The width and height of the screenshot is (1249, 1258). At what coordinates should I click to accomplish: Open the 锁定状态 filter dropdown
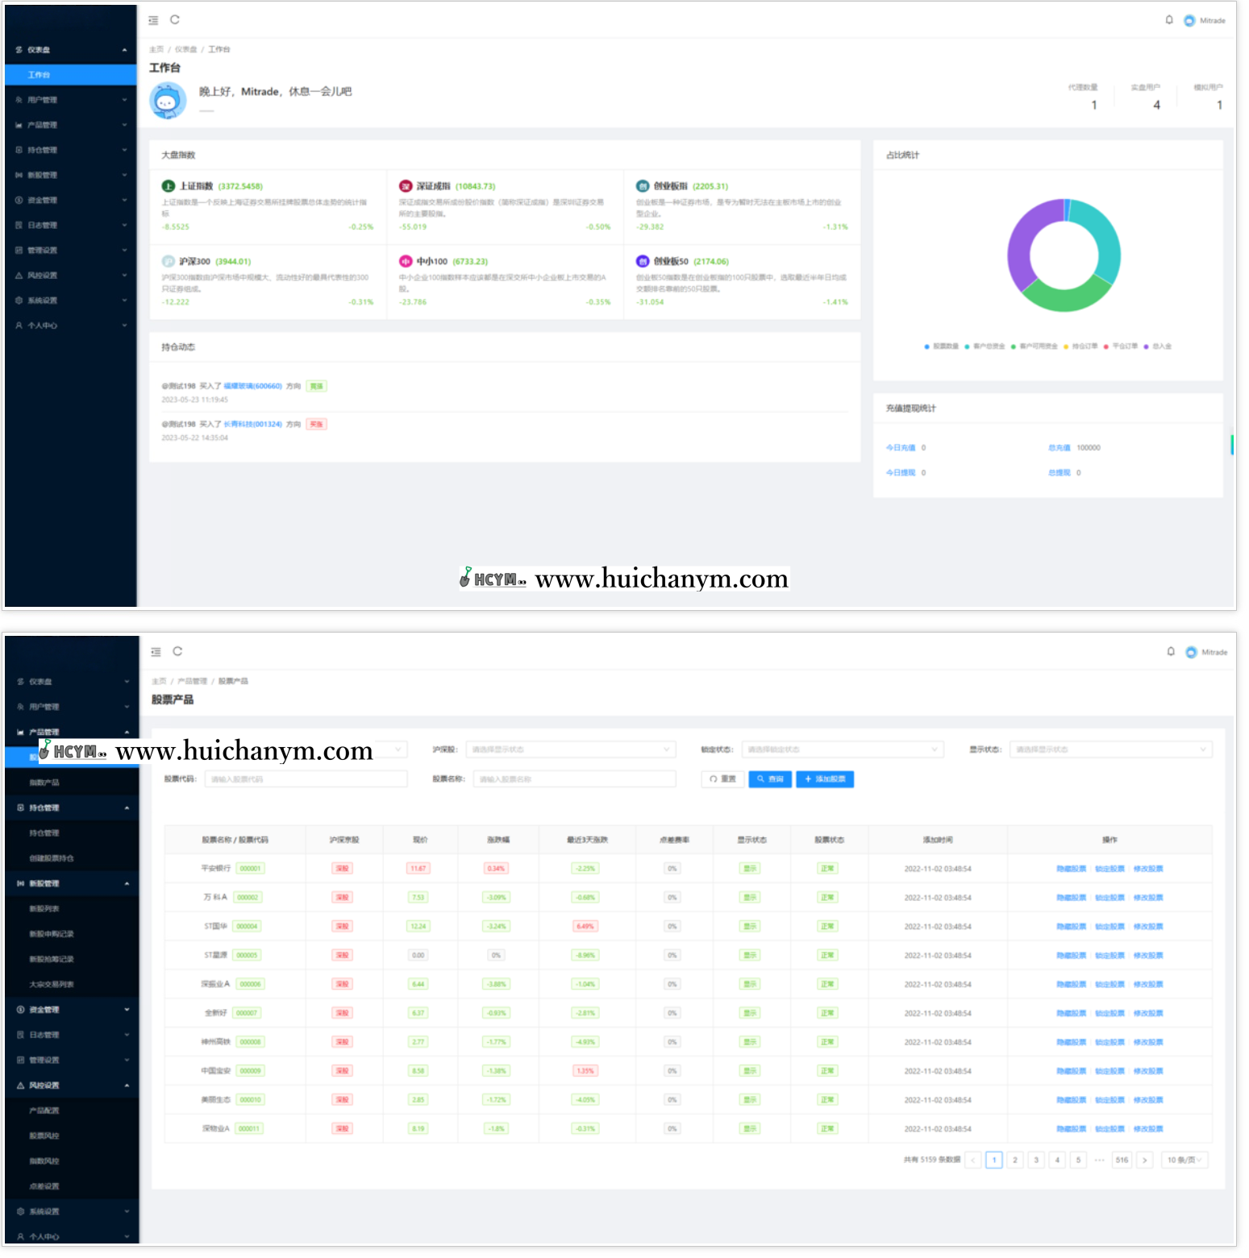842,749
